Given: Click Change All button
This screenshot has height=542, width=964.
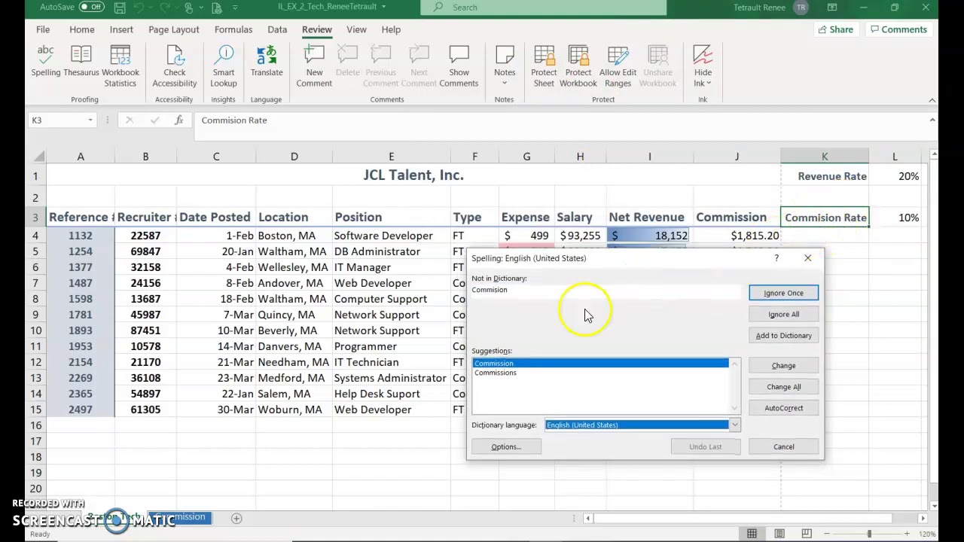Looking at the screenshot, I should click(783, 387).
